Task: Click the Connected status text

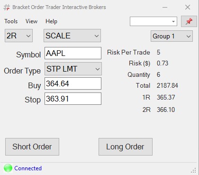Action: click(28, 168)
